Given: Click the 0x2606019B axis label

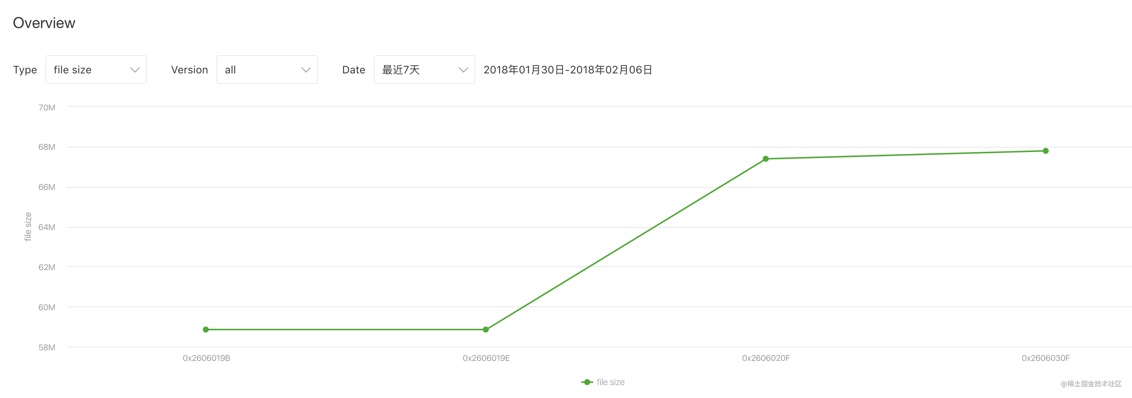Looking at the screenshot, I should [206, 358].
